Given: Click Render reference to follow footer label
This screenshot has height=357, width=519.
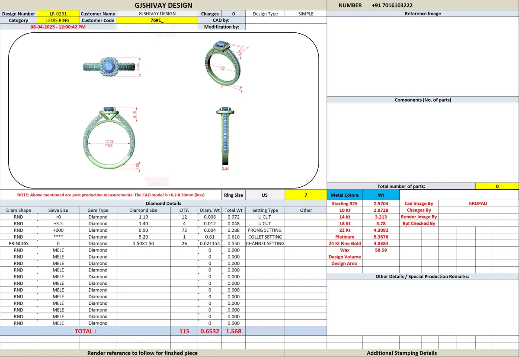Looking at the screenshot, I should pyautogui.click(x=142, y=353).
